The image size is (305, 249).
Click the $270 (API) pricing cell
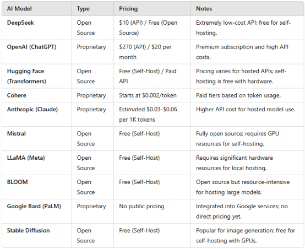(x=145, y=52)
